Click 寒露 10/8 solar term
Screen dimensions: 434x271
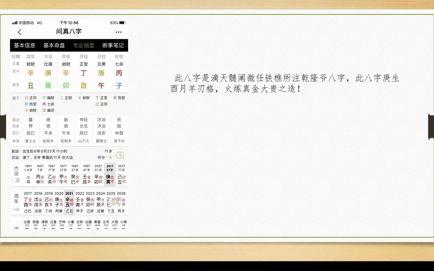[97, 223]
